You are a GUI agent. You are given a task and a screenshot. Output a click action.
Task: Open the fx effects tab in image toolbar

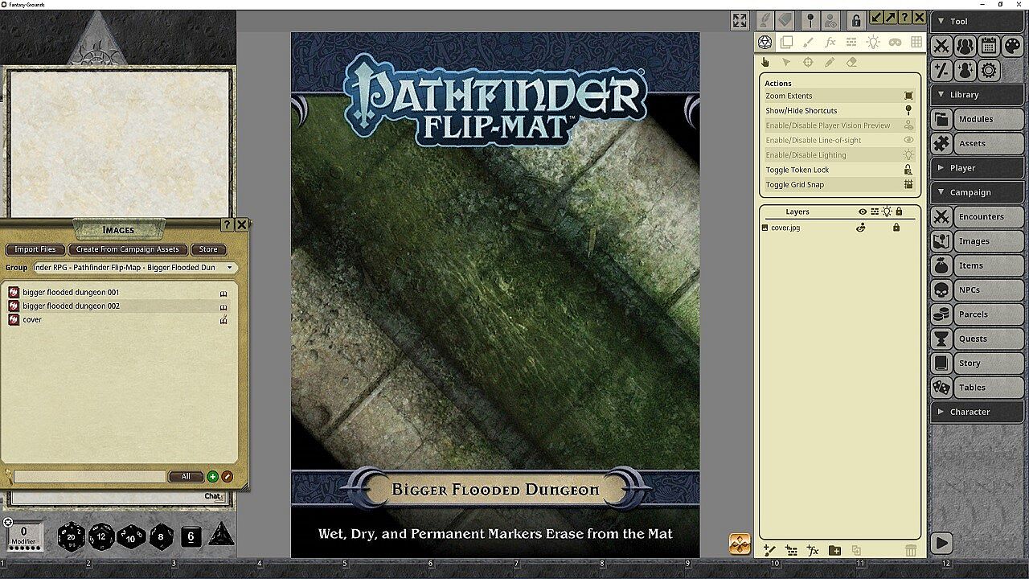click(830, 42)
